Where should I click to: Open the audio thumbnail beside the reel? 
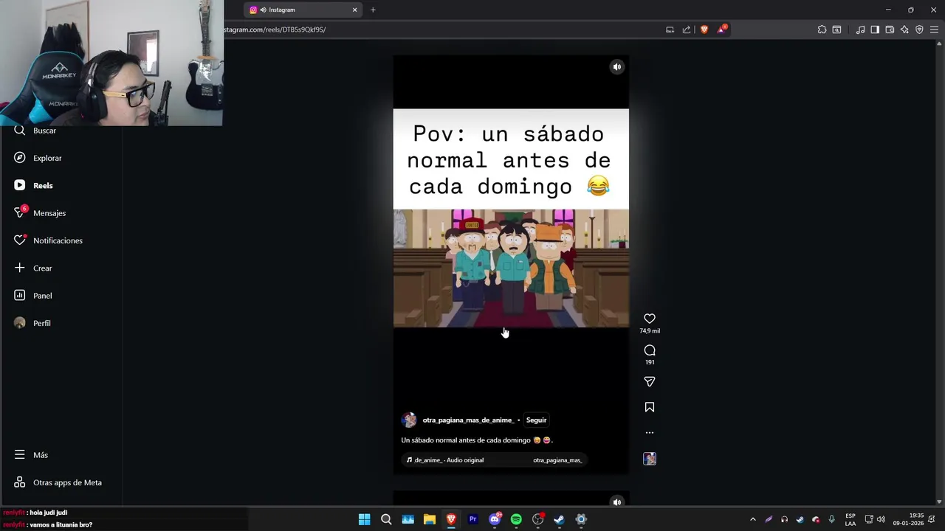(x=650, y=459)
